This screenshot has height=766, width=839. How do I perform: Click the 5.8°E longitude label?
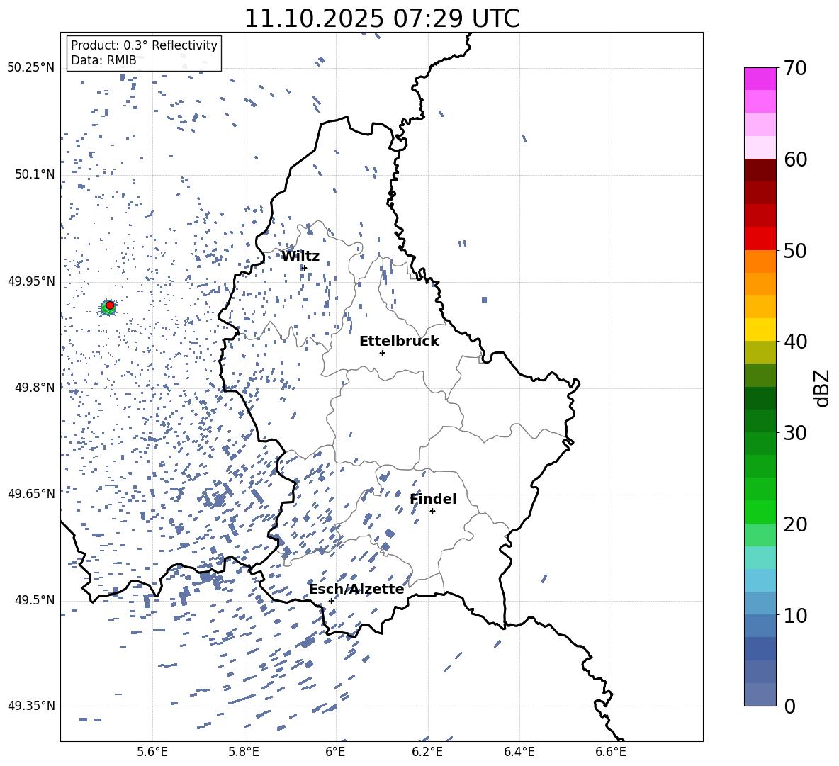[x=244, y=752]
